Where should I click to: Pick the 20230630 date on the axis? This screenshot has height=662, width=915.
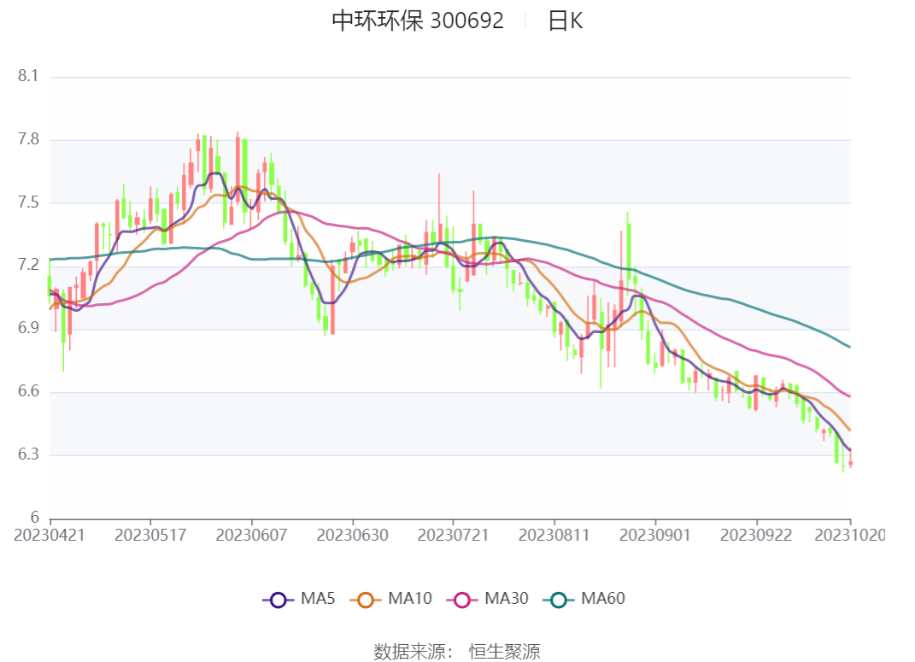352,536
